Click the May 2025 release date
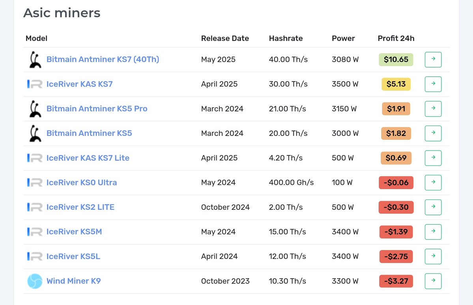The image size is (473, 305). coord(218,60)
